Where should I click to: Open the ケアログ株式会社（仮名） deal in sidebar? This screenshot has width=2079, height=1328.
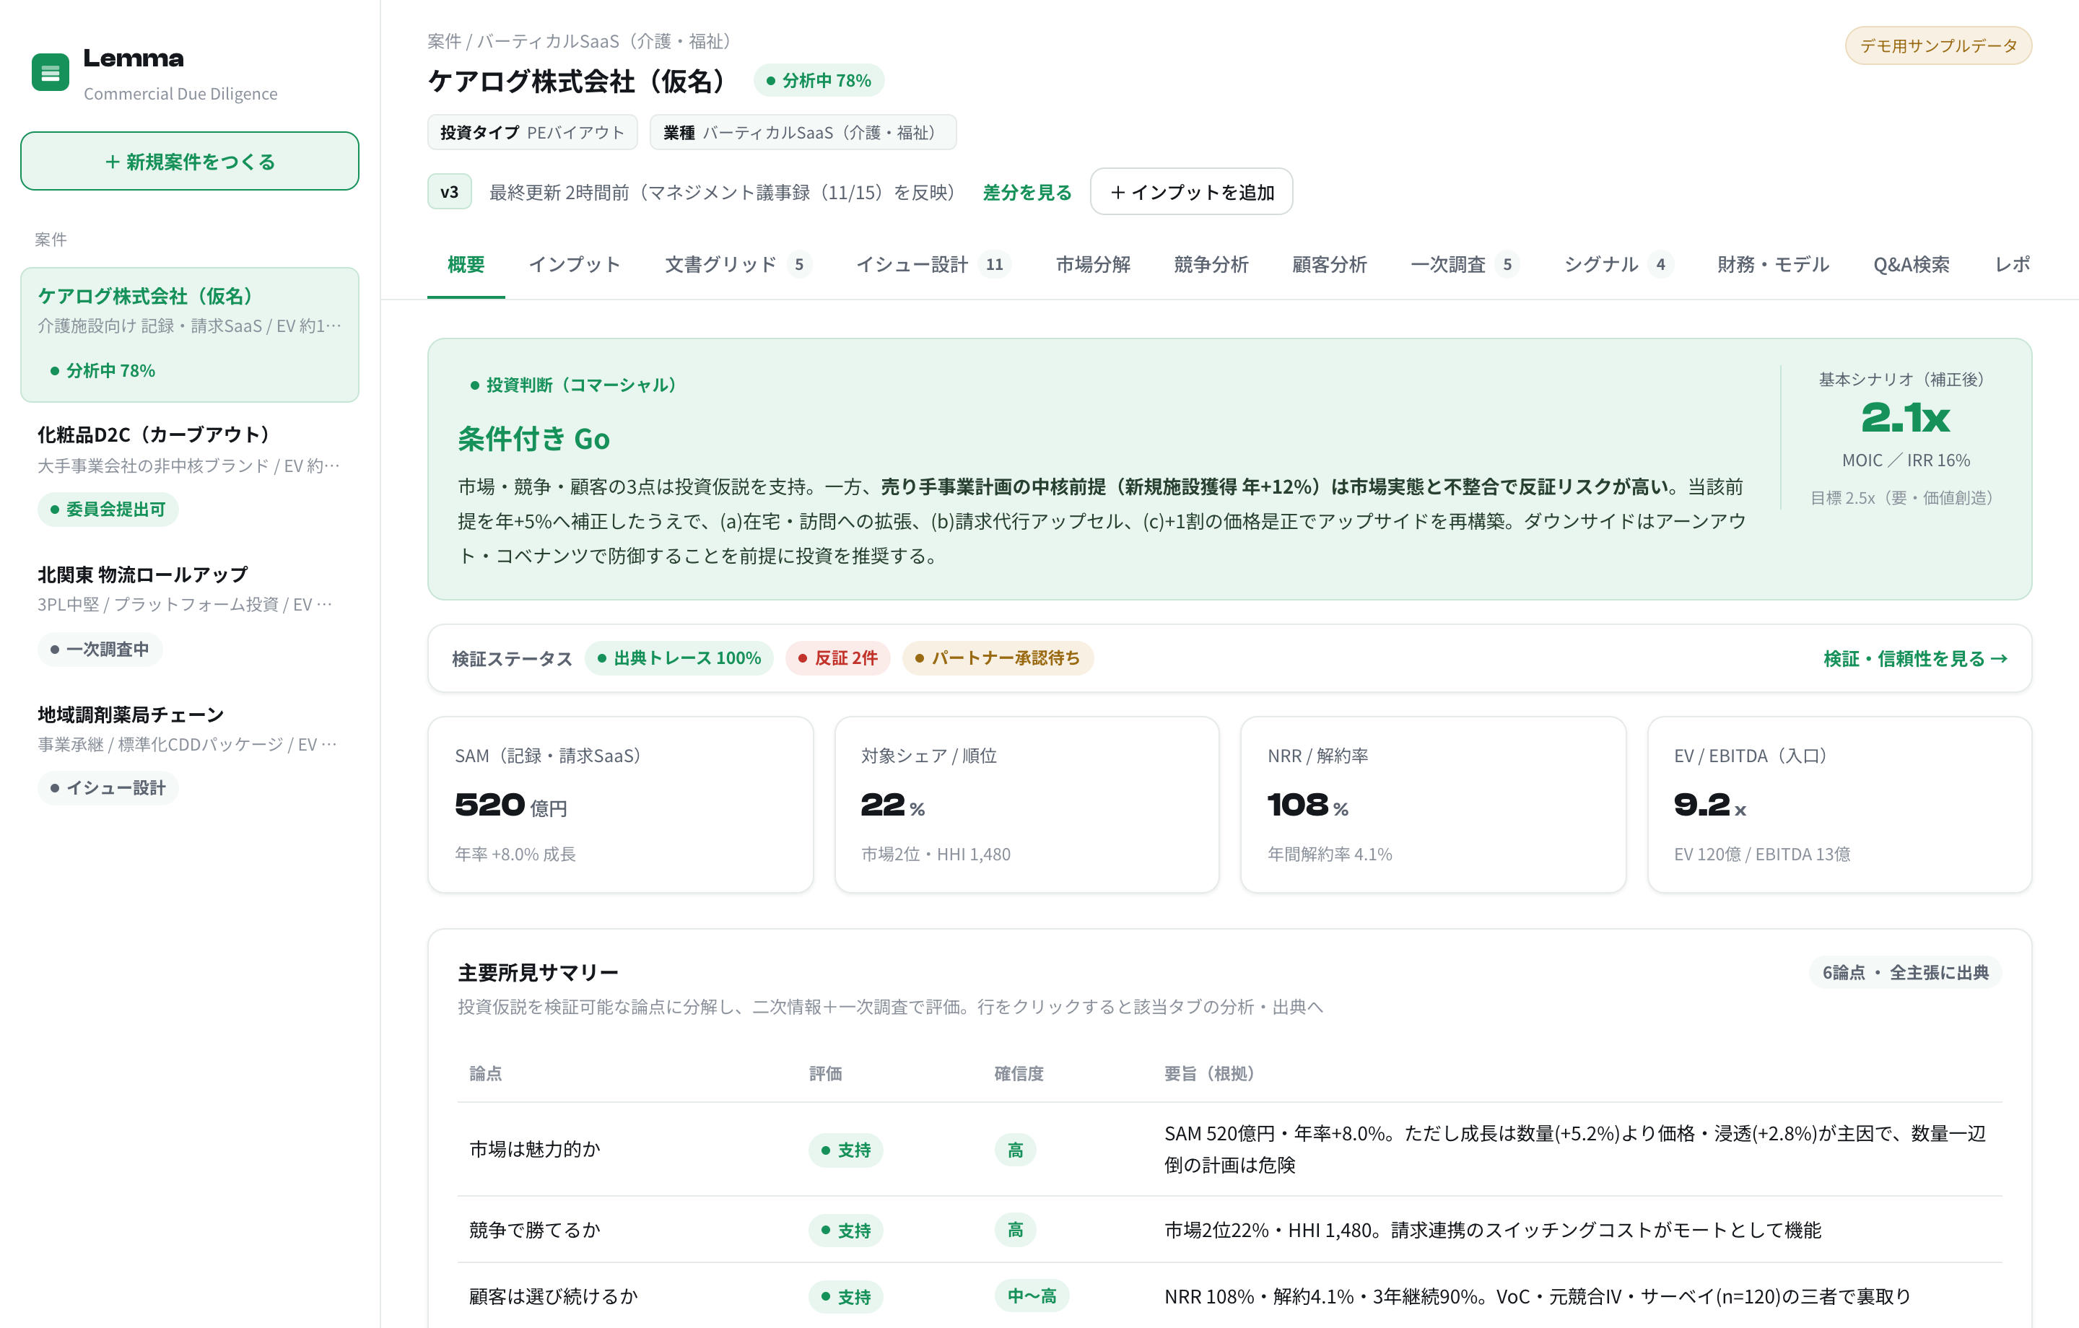190,334
